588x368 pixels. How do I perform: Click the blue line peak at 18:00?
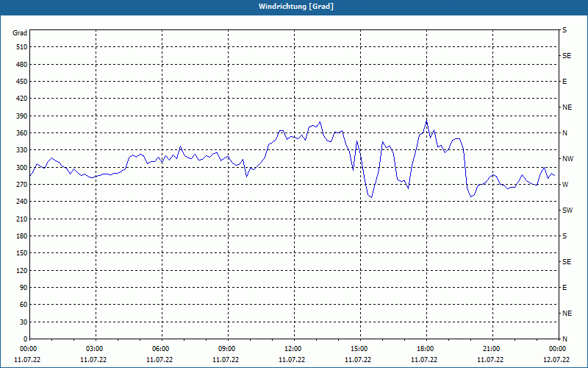(426, 120)
